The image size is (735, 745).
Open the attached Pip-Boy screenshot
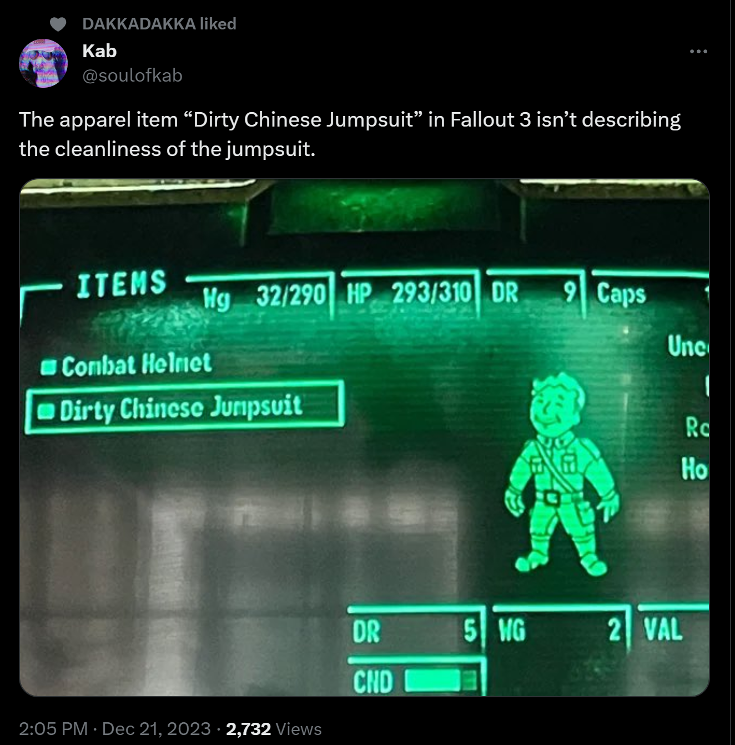pos(365,437)
